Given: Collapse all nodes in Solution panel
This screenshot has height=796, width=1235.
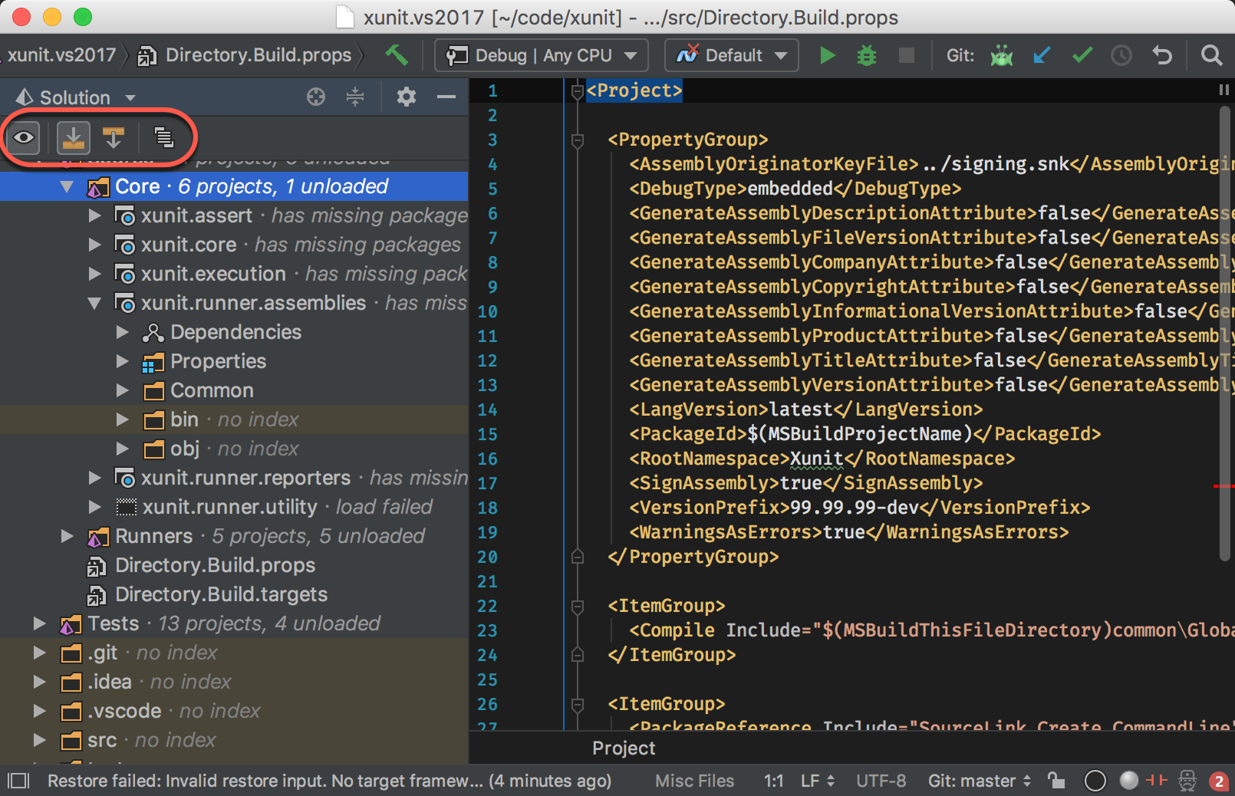Looking at the screenshot, I should click(355, 97).
